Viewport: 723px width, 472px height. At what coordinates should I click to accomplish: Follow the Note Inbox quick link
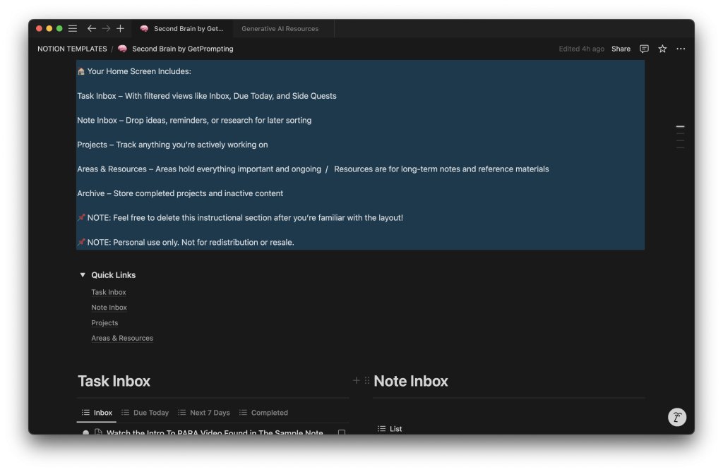109,308
